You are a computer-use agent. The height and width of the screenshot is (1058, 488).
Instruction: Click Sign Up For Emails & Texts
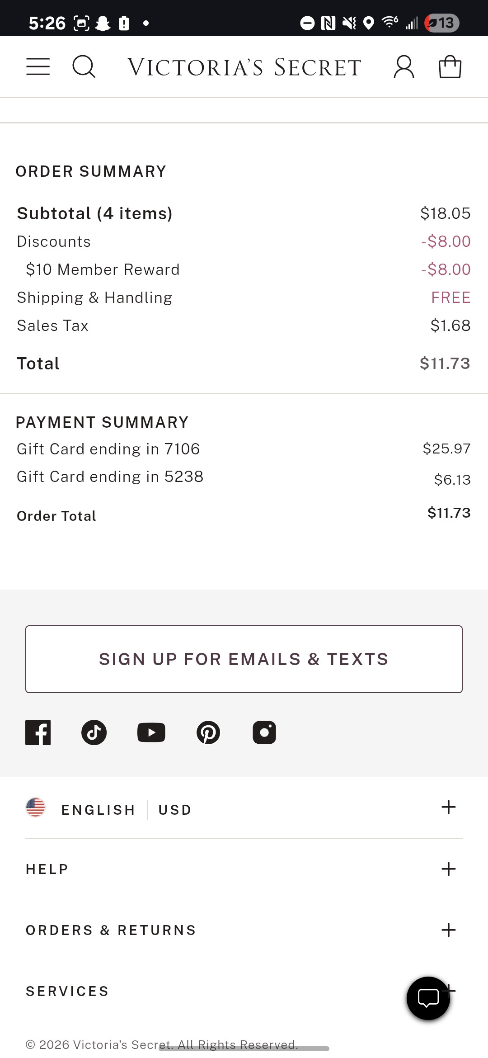244,659
